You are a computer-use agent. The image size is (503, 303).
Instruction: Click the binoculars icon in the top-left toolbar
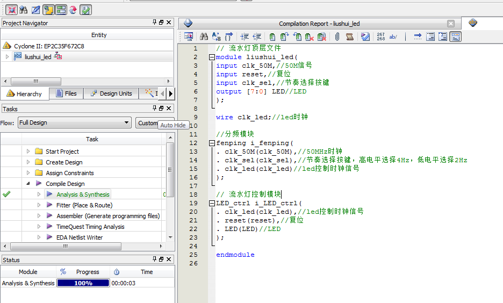[x=23, y=10]
